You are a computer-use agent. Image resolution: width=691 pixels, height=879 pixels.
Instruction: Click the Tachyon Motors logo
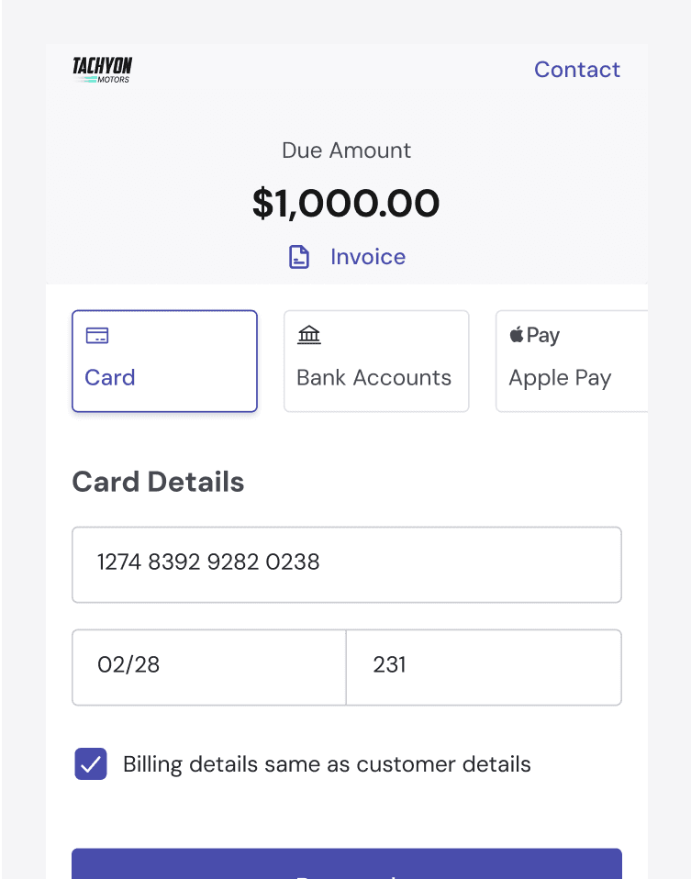pos(102,70)
